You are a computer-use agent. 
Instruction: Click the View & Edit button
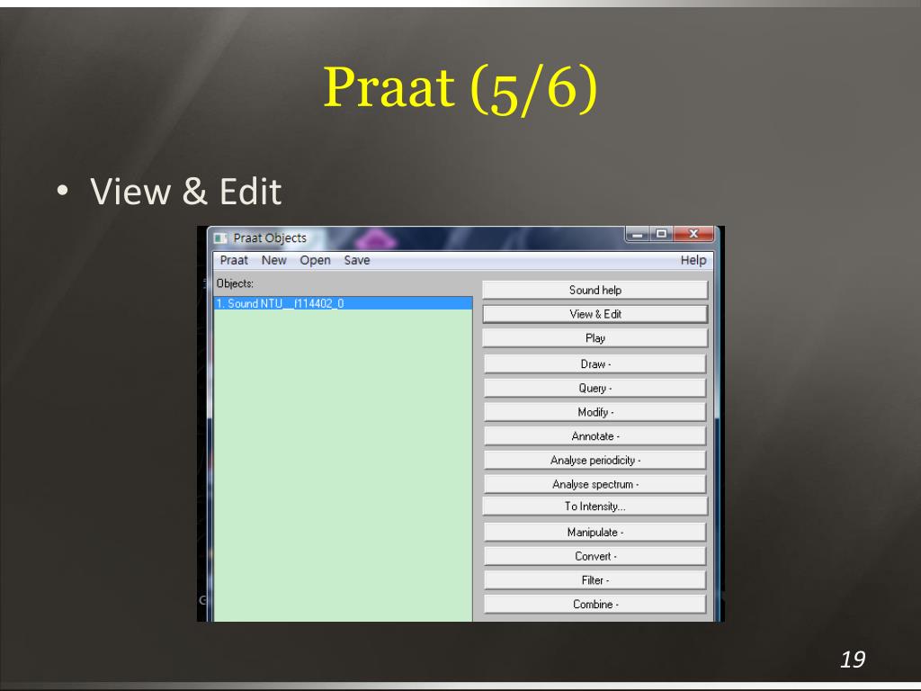coord(595,314)
